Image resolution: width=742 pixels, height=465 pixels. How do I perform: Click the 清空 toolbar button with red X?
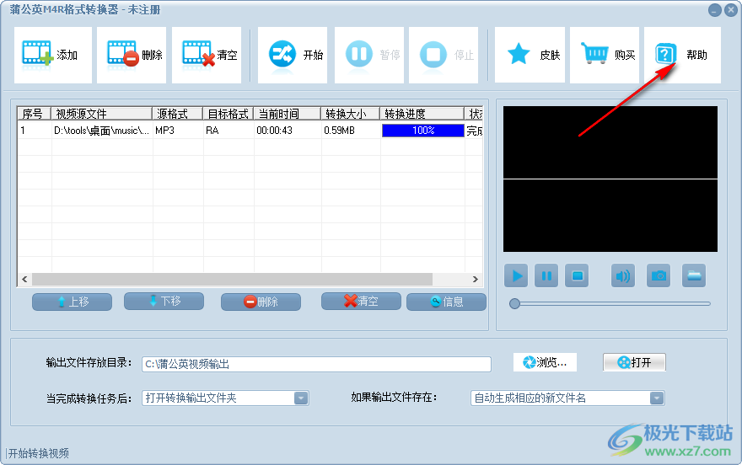click(x=207, y=55)
